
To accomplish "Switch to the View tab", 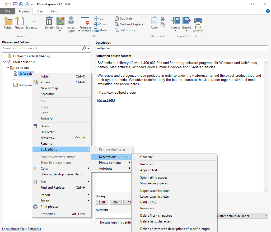I will pyautogui.click(x=40, y=11).
